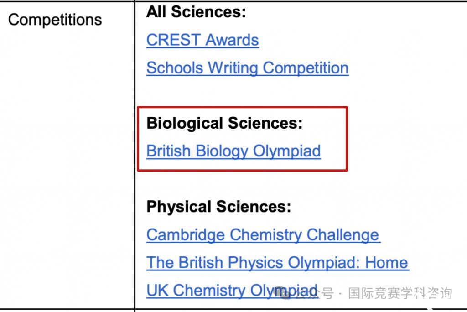Open the Schools Writing Competition link

tap(248, 68)
